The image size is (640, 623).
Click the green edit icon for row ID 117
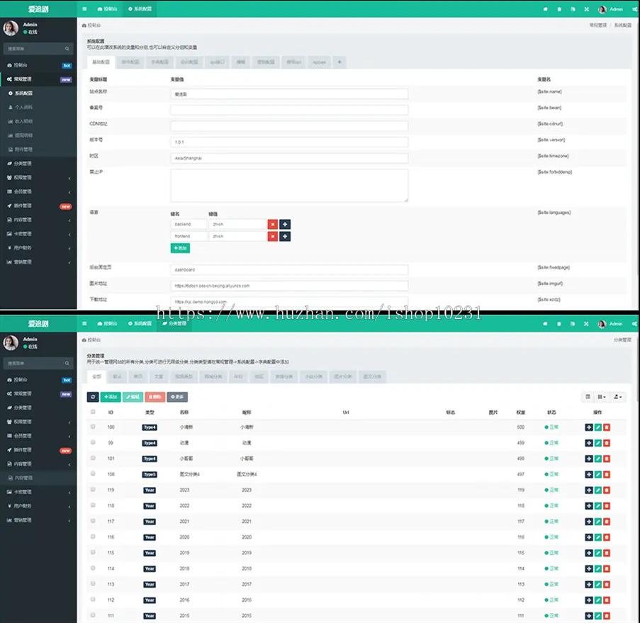(598, 522)
